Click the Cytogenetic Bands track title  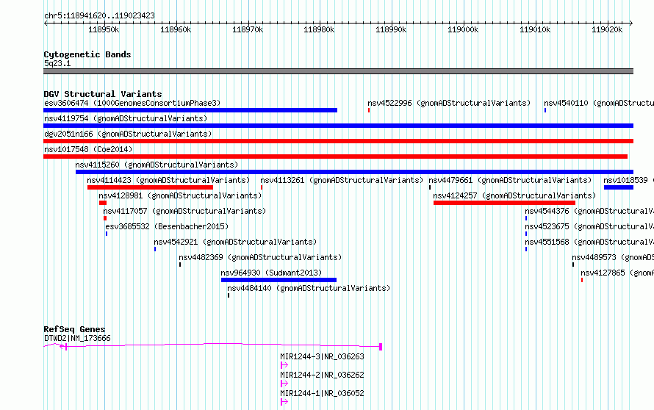(87, 54)
